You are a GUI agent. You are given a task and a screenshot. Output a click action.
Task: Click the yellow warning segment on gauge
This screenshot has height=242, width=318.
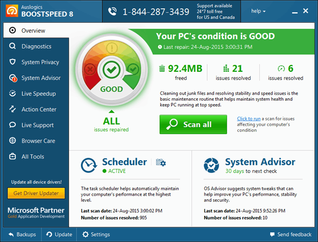pos(111,48)
